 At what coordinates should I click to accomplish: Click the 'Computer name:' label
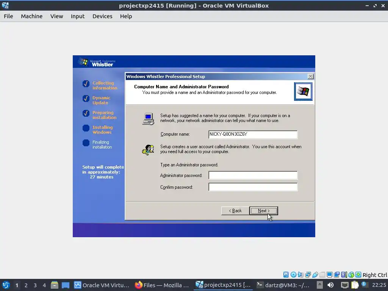175,134
